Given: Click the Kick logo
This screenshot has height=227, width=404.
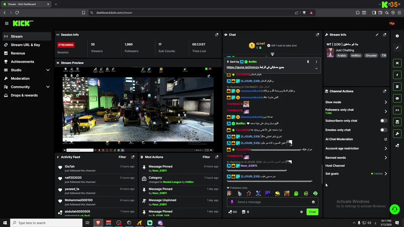Looking at the screenshot, I should tap(23, 23).
